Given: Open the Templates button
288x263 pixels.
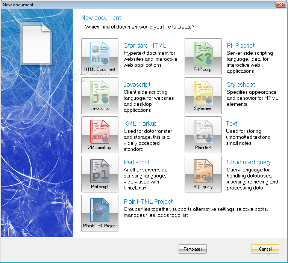Looking at the screenshot, I should point(193,249).
